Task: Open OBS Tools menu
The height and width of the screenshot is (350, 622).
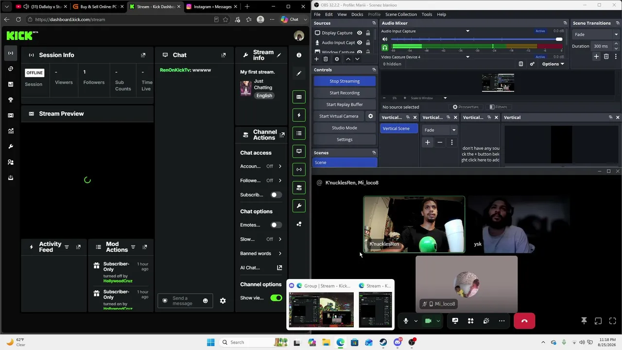Action: coord(427,15)
